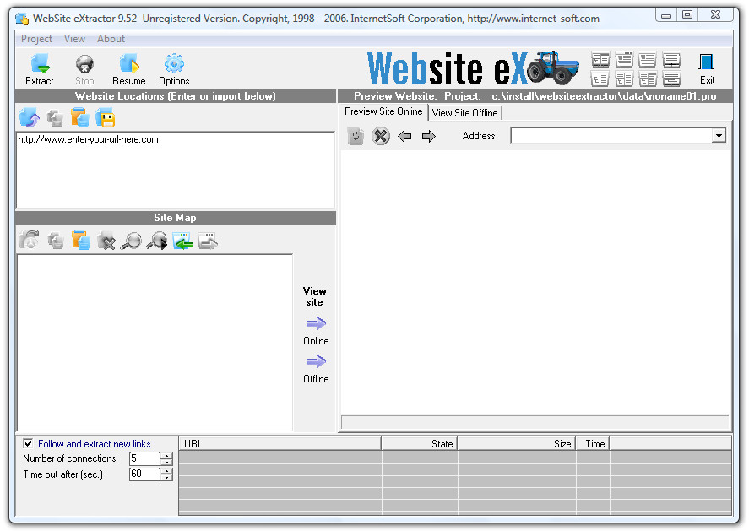The width and height of the screenshot is (749, 531).
Task: Select the third layout icon in bottom row
Action: pyautogui.click(x=648, y=79)
